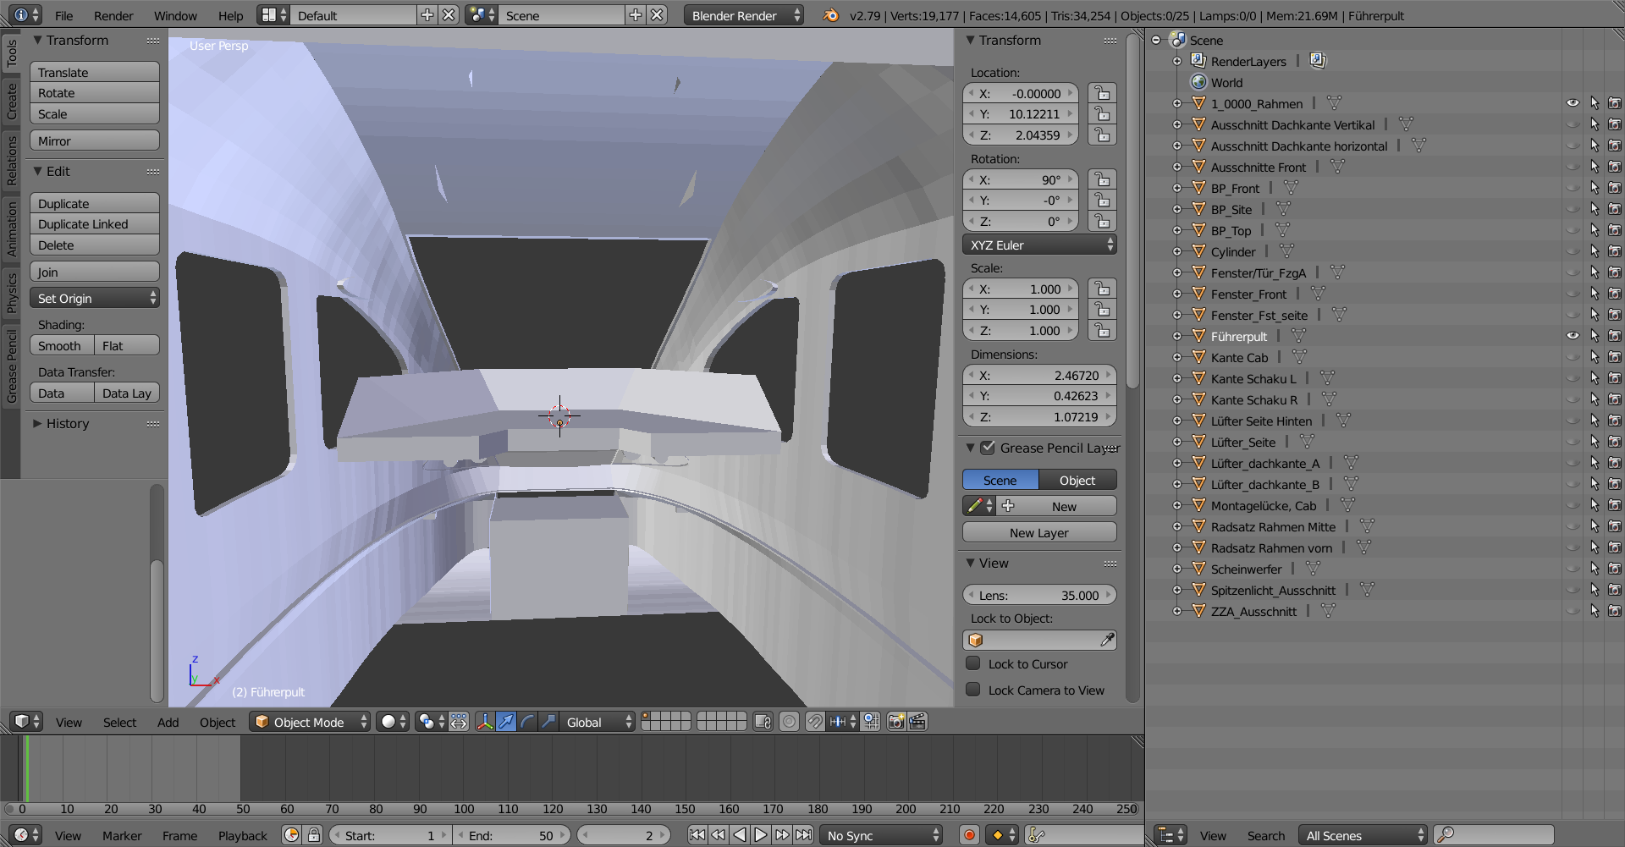Screen dimensions: 1625x847
Task: Click the OpenGL render animation clapper icon
Action: pos(917,722)
